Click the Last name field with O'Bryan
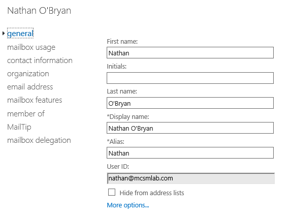This screenshot has width=290, height=215. [x=190, y=103]
